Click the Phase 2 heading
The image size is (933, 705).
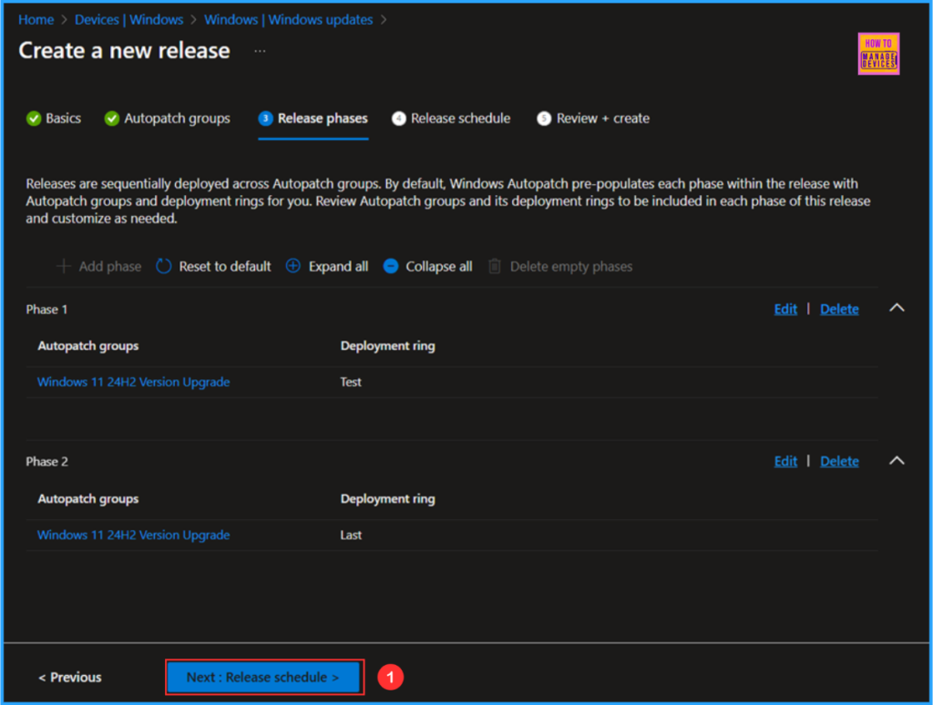coord(47,462)
